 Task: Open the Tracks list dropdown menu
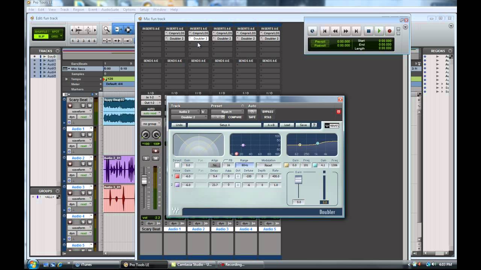pyautogui.click(x=57, y=51)
